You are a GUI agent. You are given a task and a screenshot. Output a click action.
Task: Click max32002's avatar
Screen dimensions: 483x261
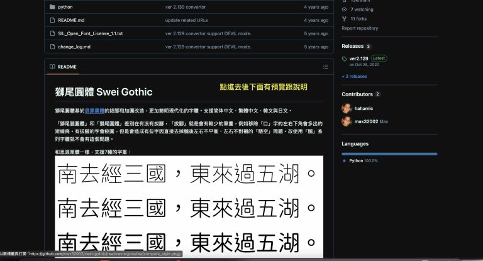click(347, 121)
